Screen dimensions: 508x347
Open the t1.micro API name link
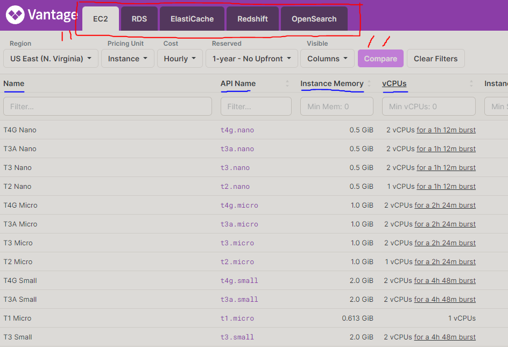[237, 318]
